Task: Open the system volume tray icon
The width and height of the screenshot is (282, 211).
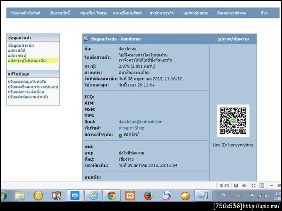Action: (x=267, y=196)
